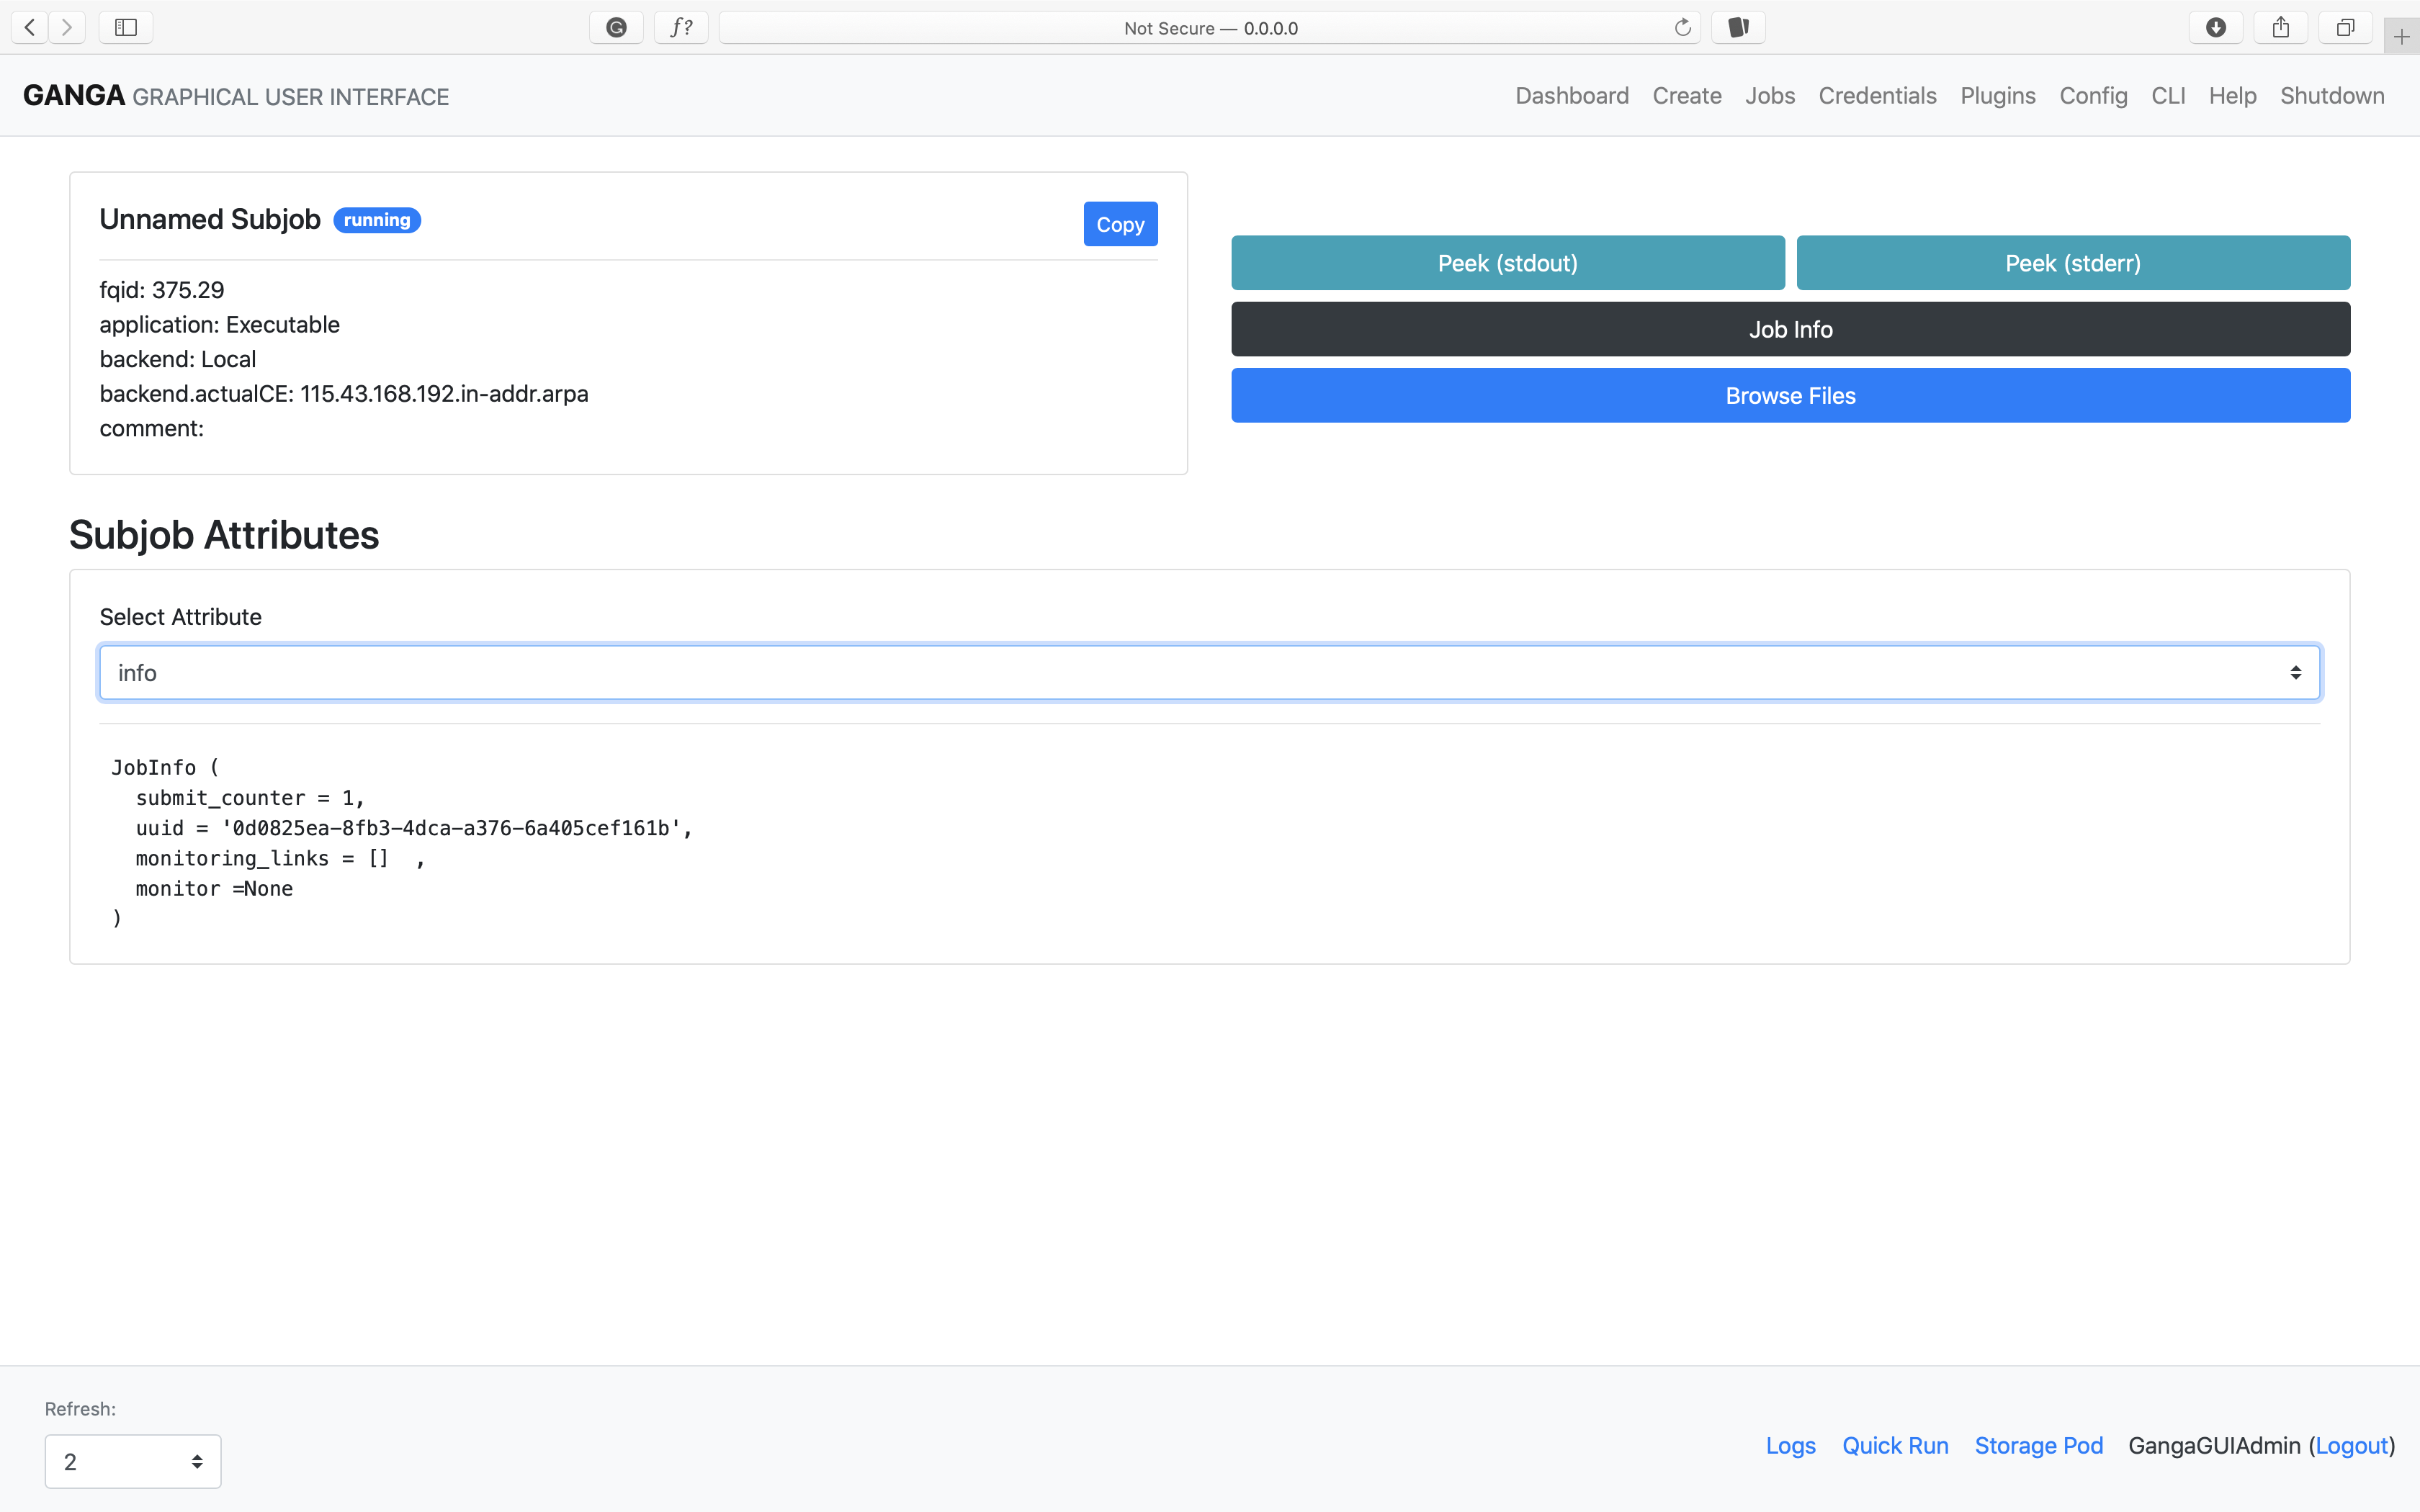Click Shutdown in the navigation bar
The width and height of the screenshot is (2420, 1512).
click(2332, 95)
